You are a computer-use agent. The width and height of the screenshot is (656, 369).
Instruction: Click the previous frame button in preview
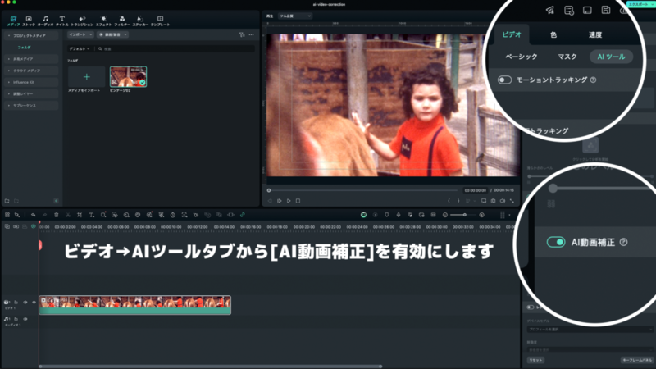(x=270, y=201)
